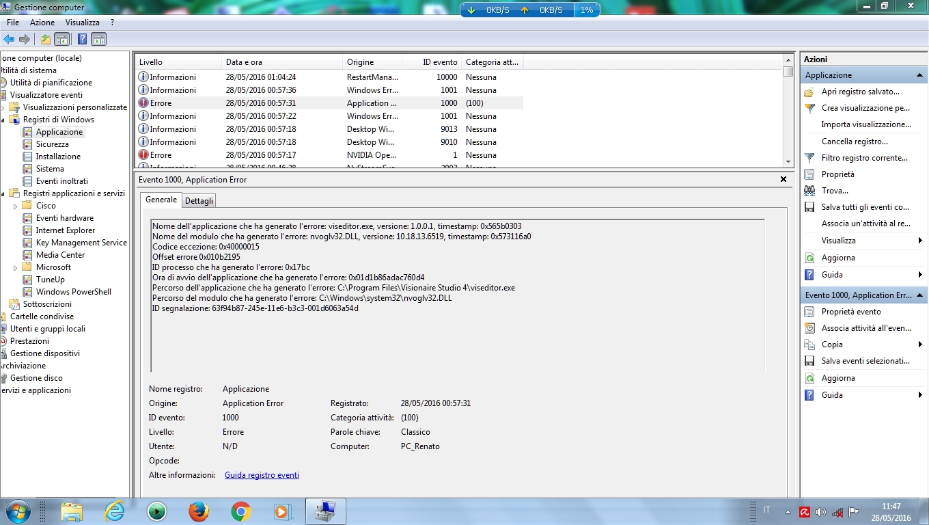Open the Visualizza menu in the menu bar
Viewport: 929px width, 525px height.
(83, 23)
